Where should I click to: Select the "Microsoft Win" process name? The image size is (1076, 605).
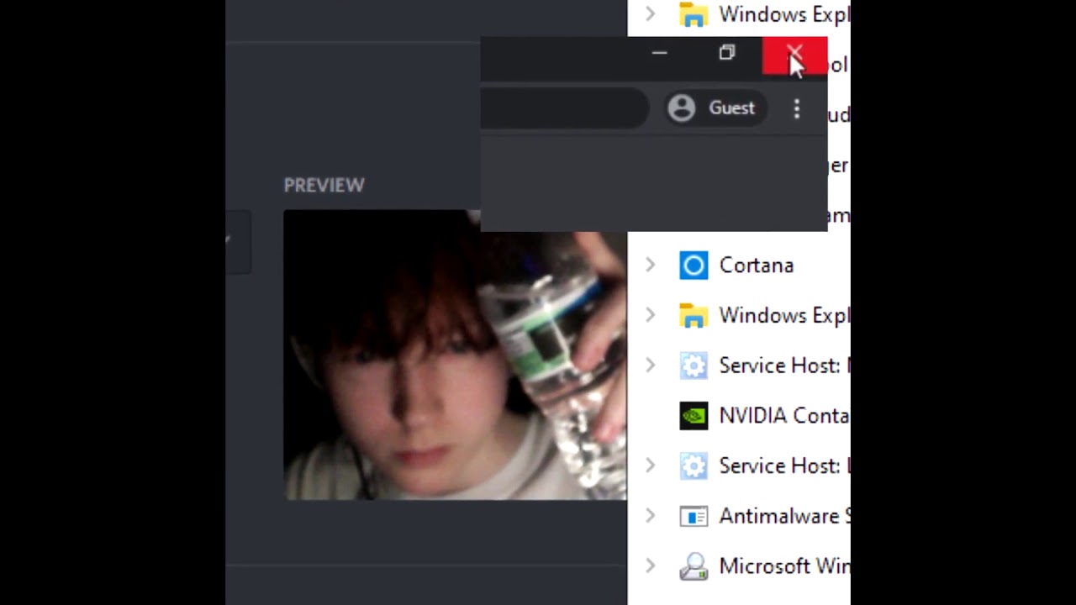click(784, 566)
